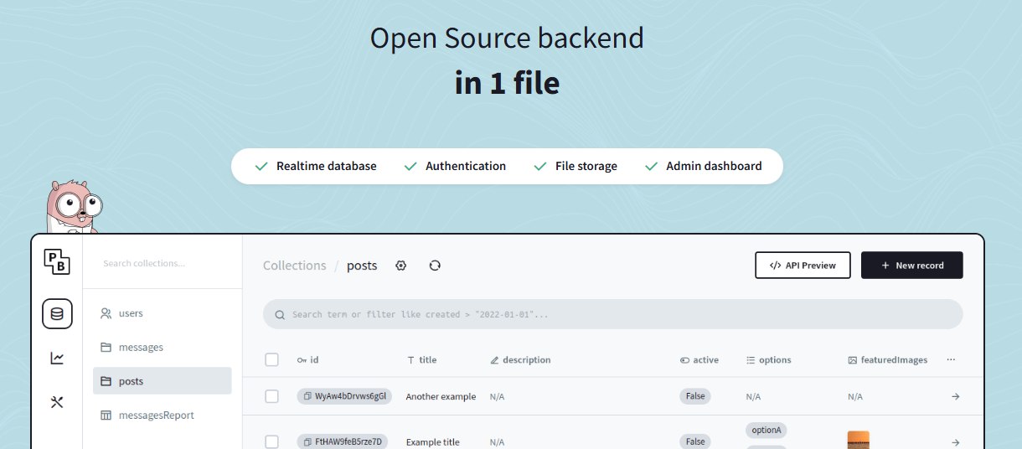The width and height of the screenshot is (1022, 449).
Task: Copy the WyAw4bDrvws6gGl id
Action: tap(307, 396)
